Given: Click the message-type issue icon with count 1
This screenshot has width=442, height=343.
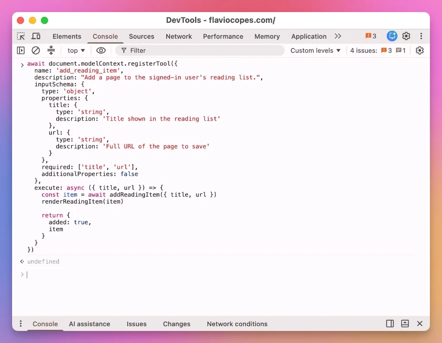Looking at the screenshot, I should [x=401, y=51].
